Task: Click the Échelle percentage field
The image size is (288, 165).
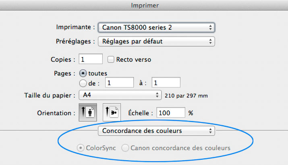Action: pos(171,112)
